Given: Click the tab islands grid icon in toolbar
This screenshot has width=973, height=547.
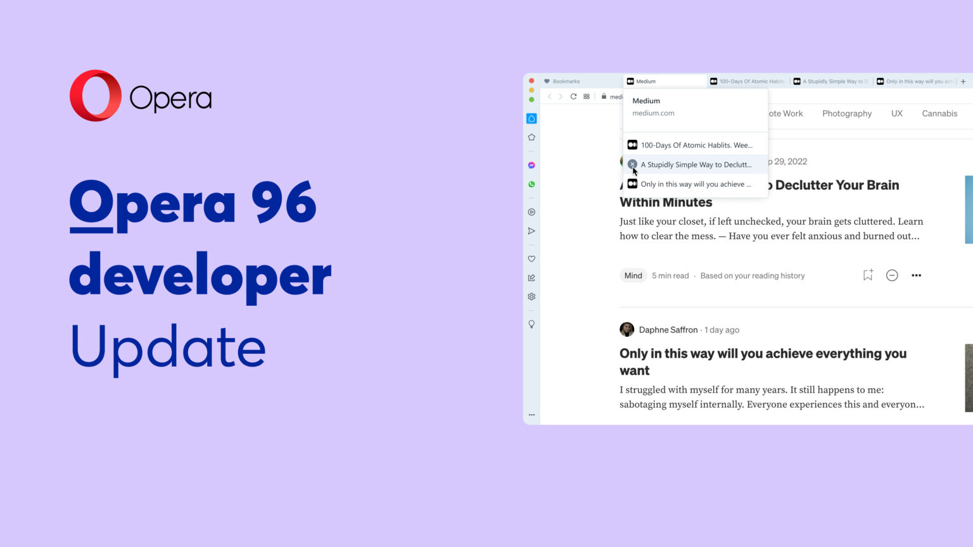Looking at the screenshot, I should [586, 96].
